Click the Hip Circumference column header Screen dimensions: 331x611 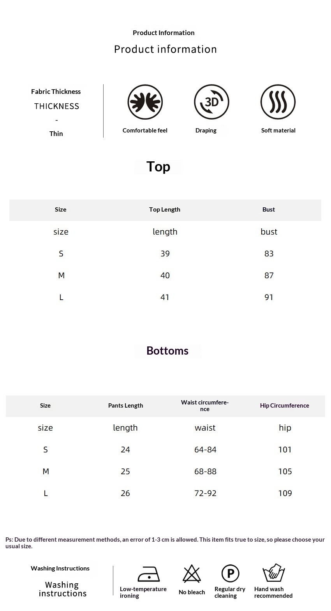(x=285, y=406)
